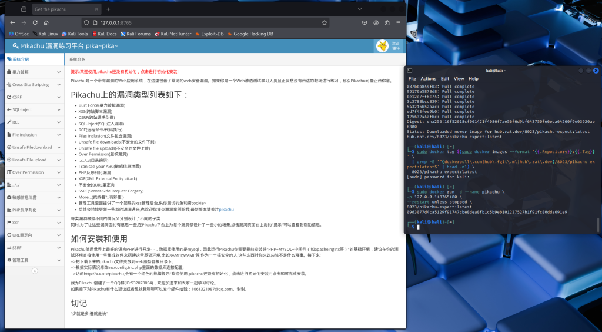
Task: Open the terminal's Actions menu
Action: coord(428,78)
